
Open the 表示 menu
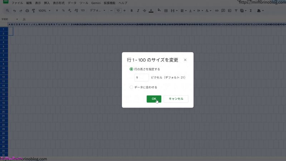38,3
